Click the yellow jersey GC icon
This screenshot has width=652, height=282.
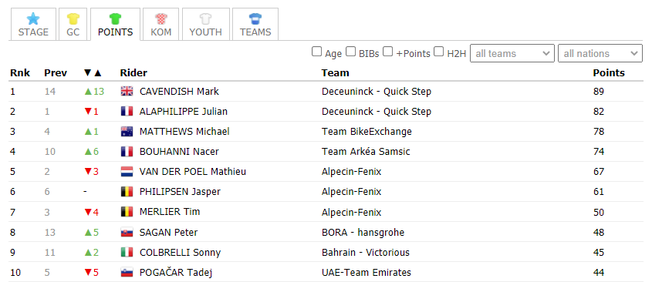73,18
